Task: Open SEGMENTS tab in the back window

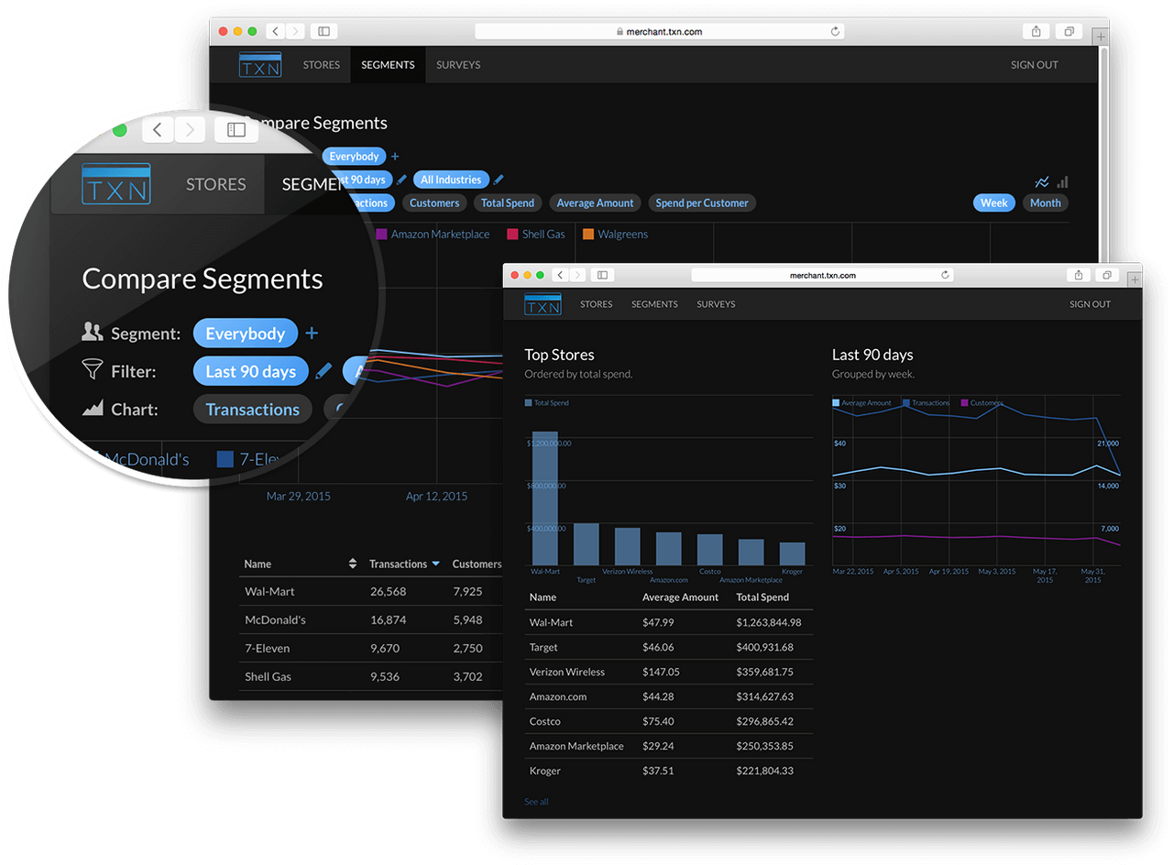Action: (388, 65)
